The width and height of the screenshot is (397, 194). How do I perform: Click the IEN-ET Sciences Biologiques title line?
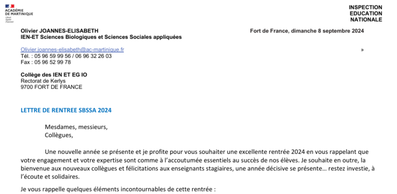click(x=101, y=37)
